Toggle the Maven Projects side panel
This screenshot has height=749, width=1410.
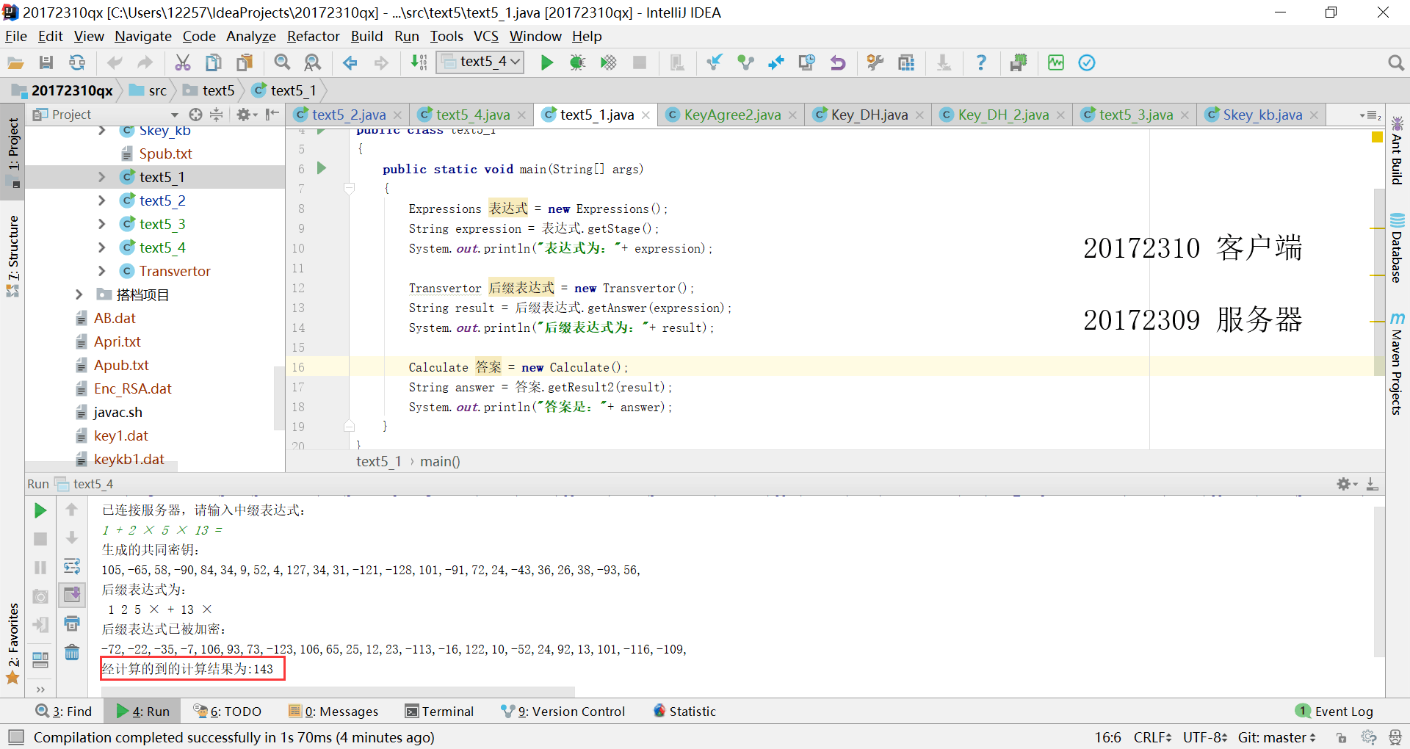(1397, 363)
